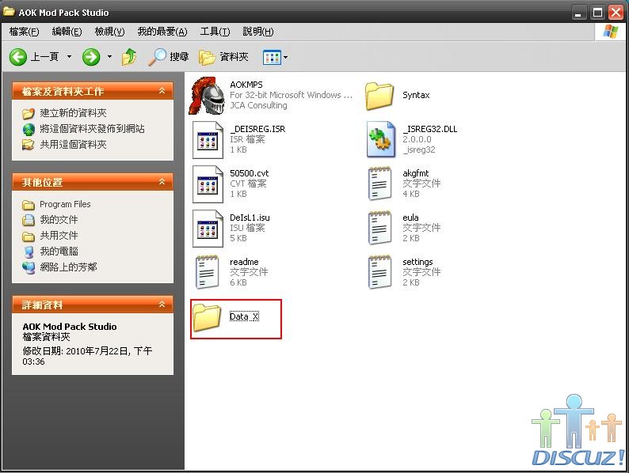Click the computer icon beside 我的電腦
Image resolution: width=629 pixels, height=473 pixels.
coord(29,252)
